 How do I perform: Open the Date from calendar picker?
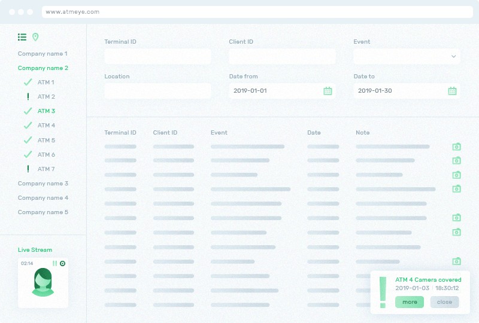[x=328, y=91]
